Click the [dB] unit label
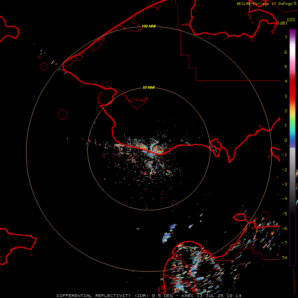Viewport: 298px width, 298px height. point(283,23)
